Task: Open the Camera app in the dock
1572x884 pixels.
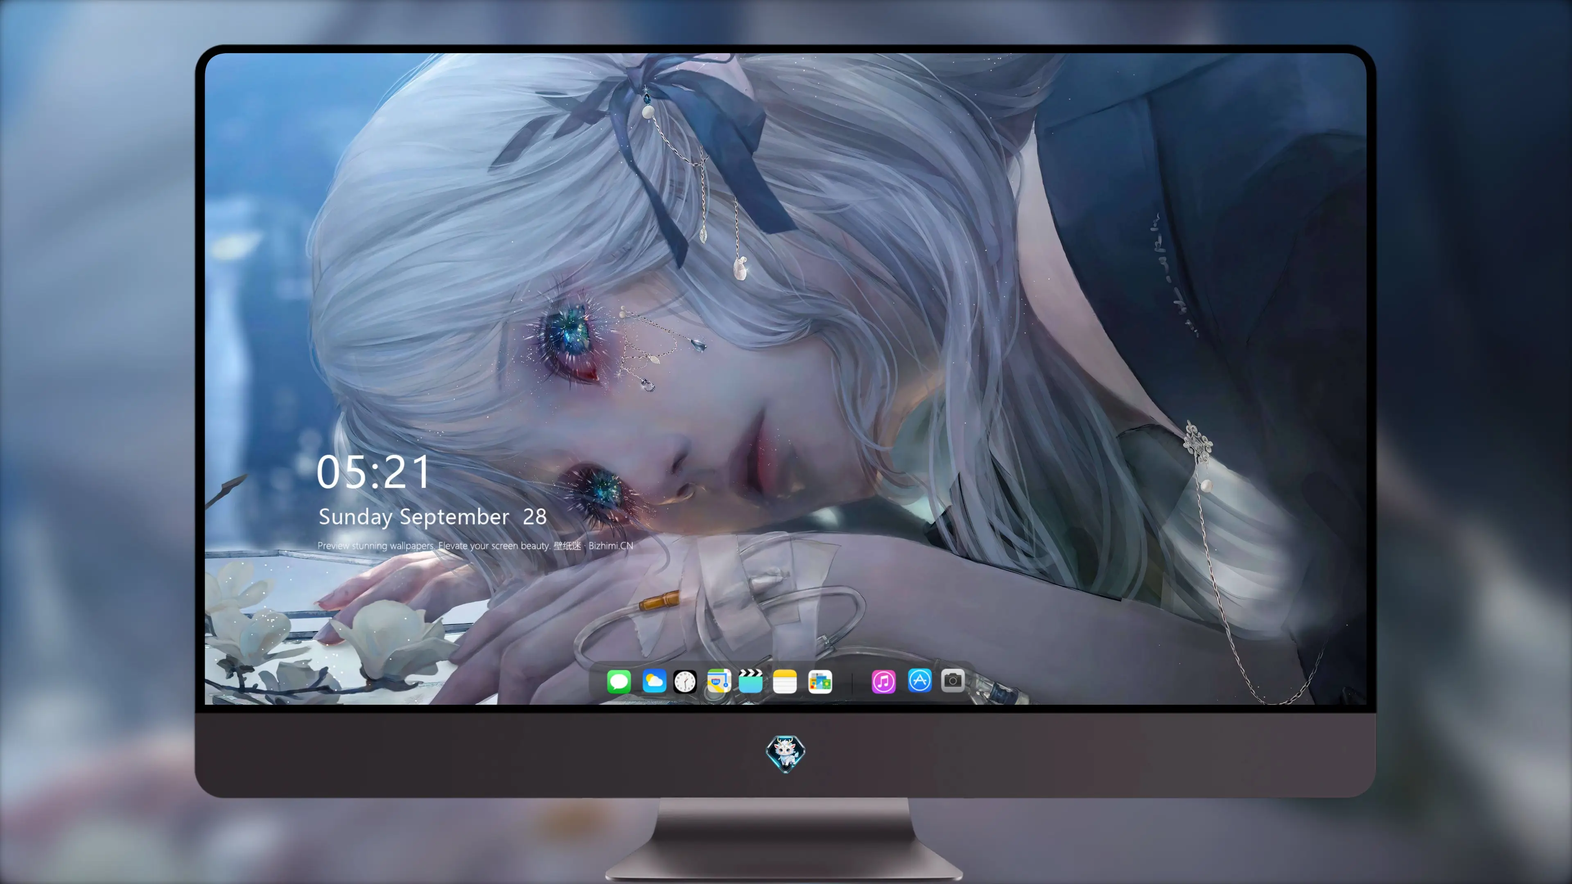Action: [953, 680]
